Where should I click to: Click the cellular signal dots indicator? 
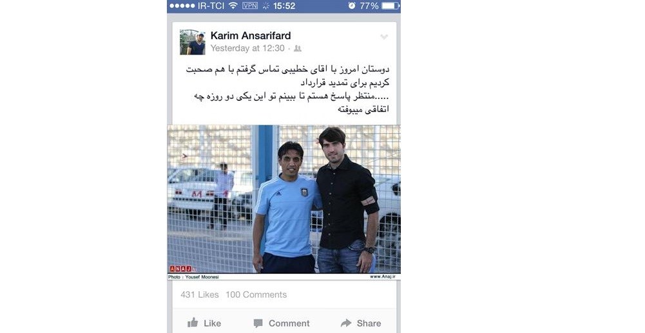coord(182,6)
